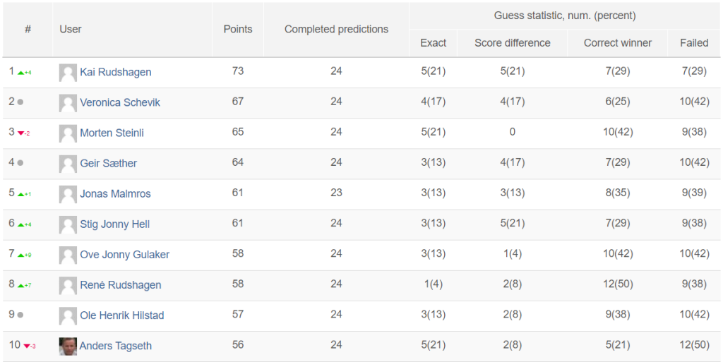This screenshot has height=362, width=723.
Task: Open Kai Rudshagen's profile link
Action: [x=116, y=72]
